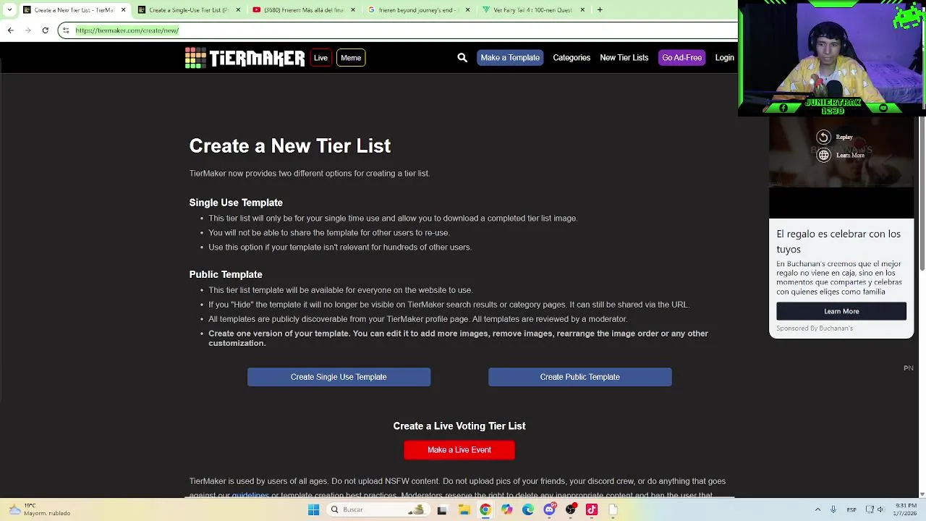Open the browser tab search dropdown
Screen dimensions: 926x521
click(x=9, y=10)
